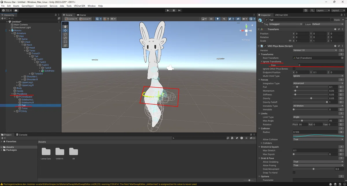Enable Ignore Other Phys Bones checkbox

pyautogui.click(x=294, y=69)
